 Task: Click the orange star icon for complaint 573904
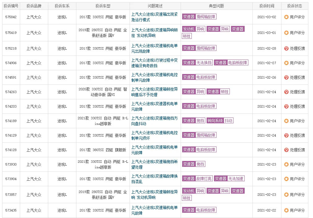click(x=286, y=179)
